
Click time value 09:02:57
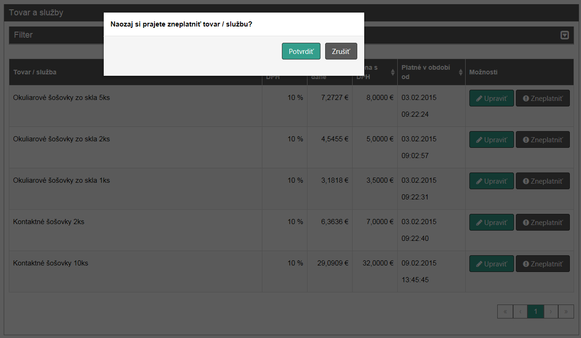415,156
